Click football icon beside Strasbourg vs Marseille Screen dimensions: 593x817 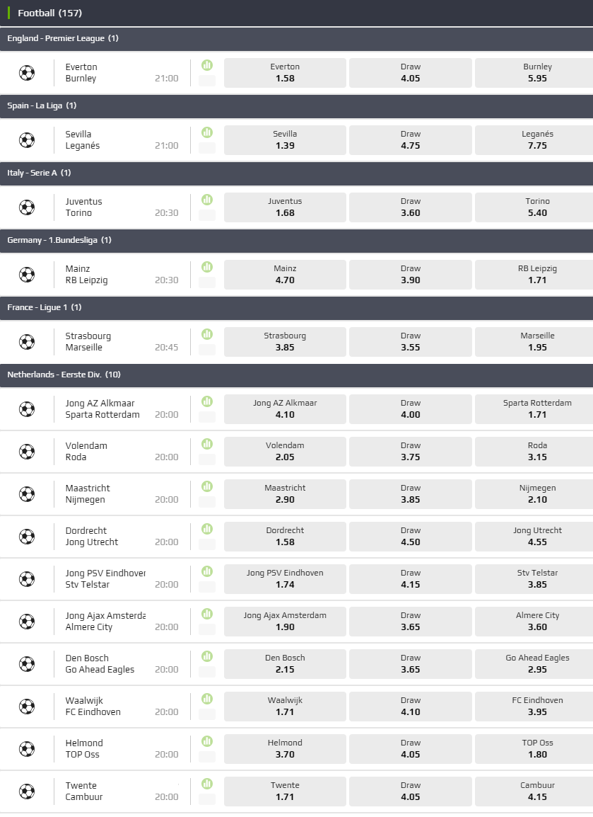click(x=27, y=342)
